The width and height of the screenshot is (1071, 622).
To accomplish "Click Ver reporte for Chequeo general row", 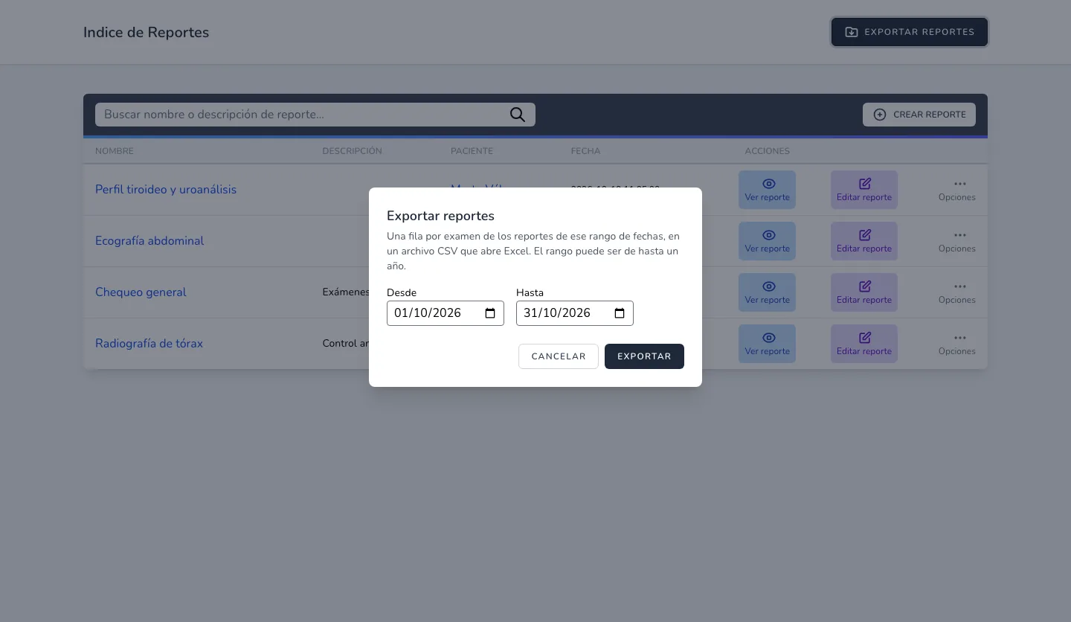I will pyautogui.click(x=767, y=292).
